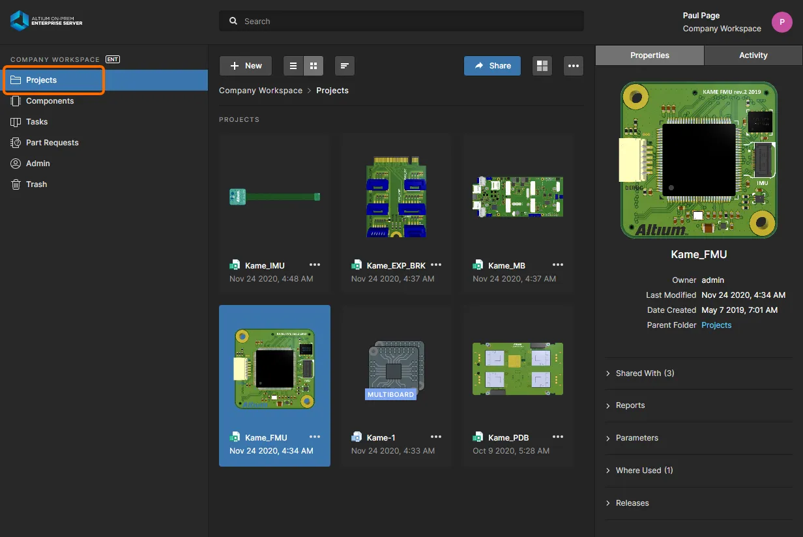Viewport: 803px width, 537px height.
Task: Open Components in the left navigation
Action: pos(104,101)
